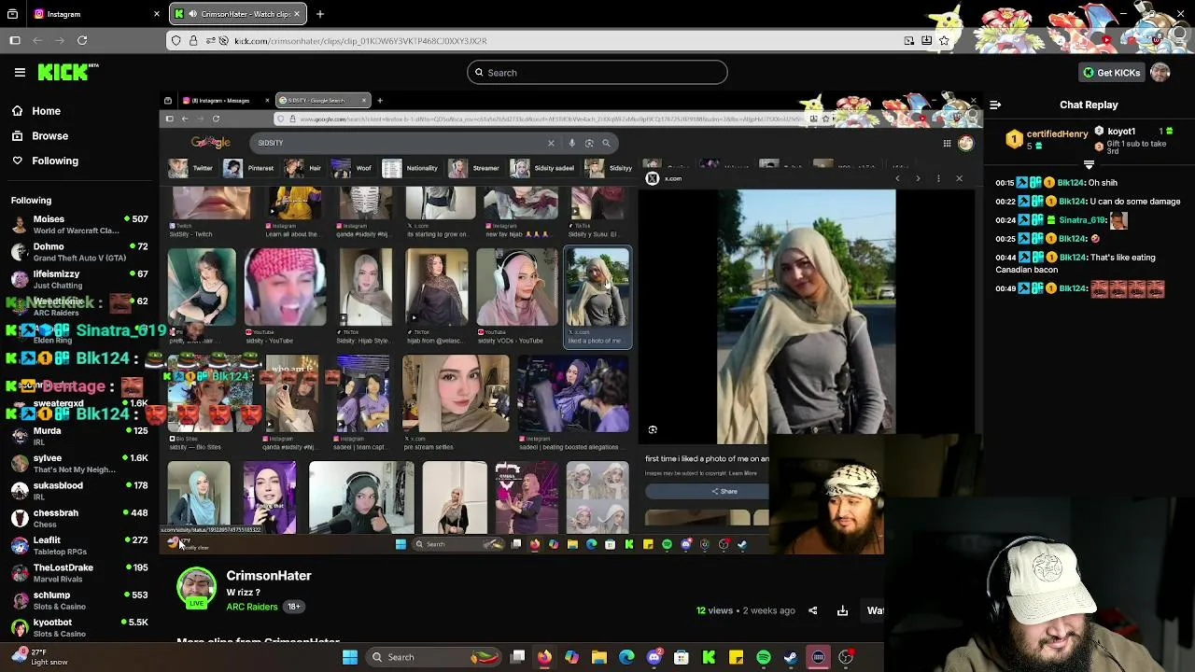1195x672 pixels.
Task: Open a new browser tab
Action: [x=319, y=14]
